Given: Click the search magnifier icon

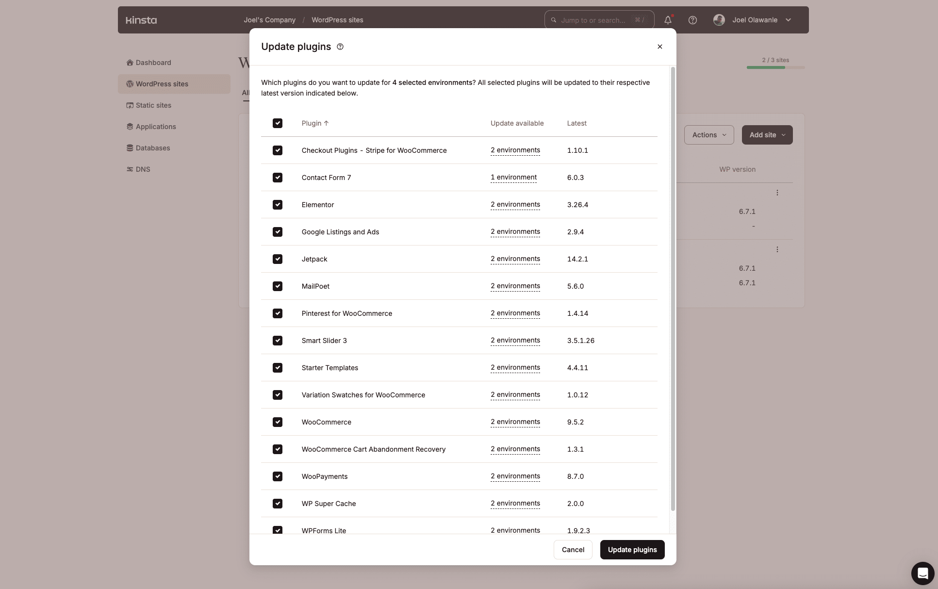Looking at the screenshot, I should [x=553, y=20].
